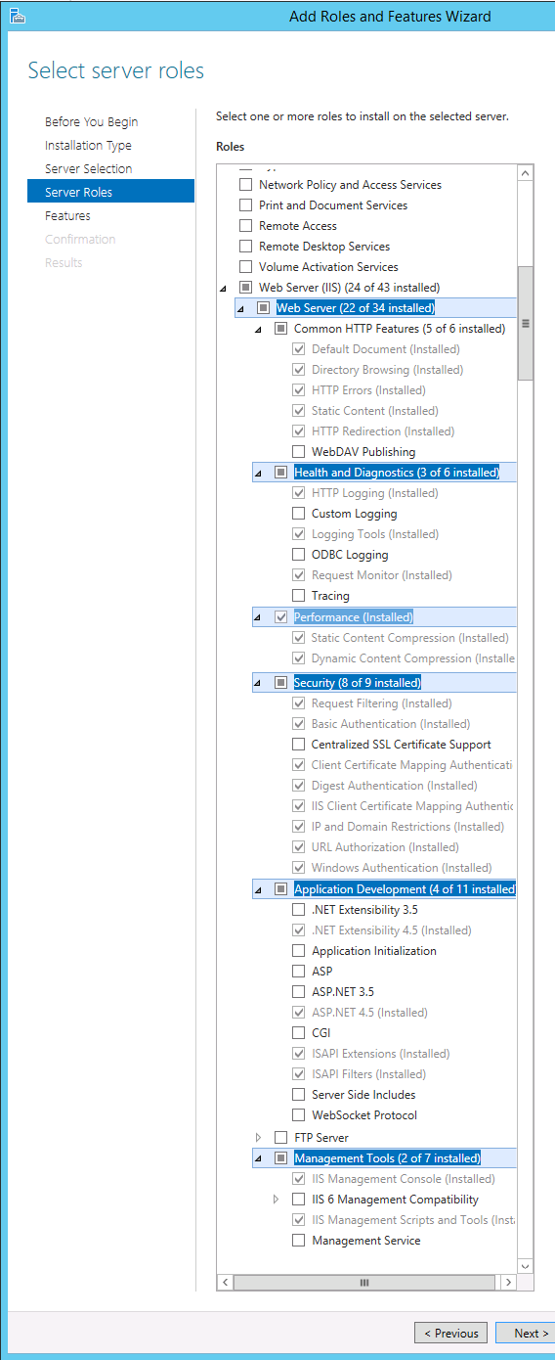This screenshot has height=1360, width=555.
Task: Click the horizontal scrollbar right arrow
Action: (x=508, y=1282)
